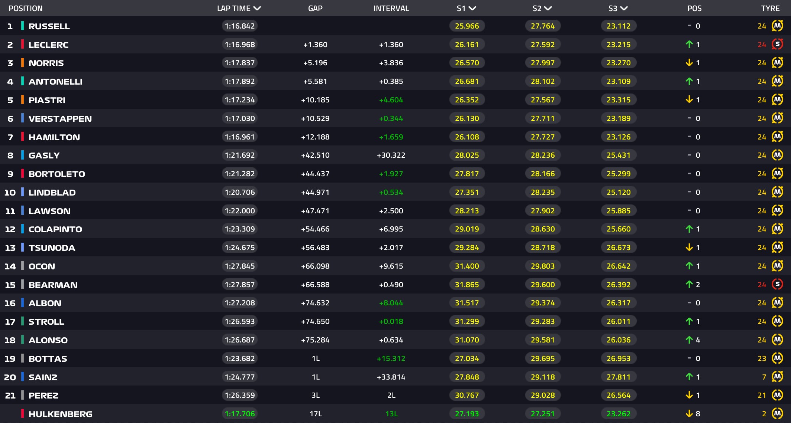
Task: Click Bottas's interval value +15.312
Action: click(391, 358)
